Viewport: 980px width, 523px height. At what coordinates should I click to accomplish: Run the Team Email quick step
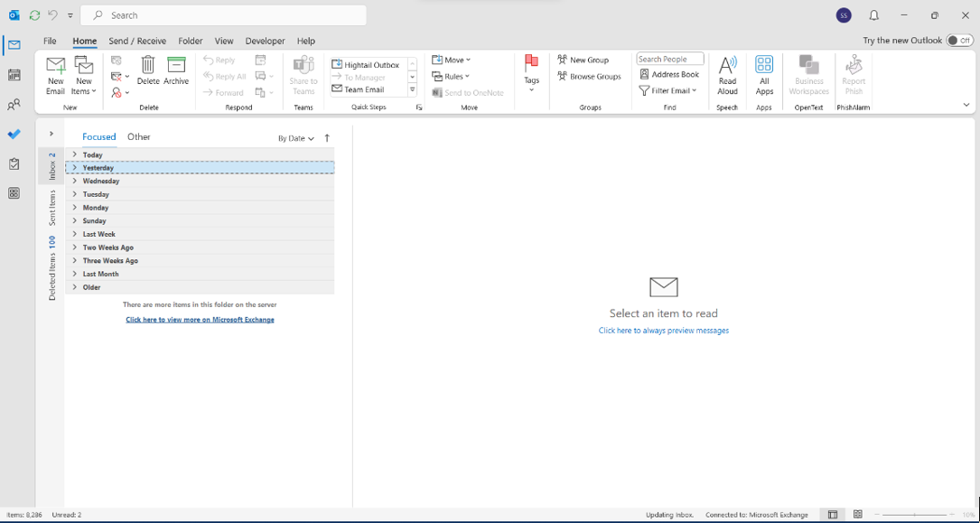pyautogui.click(x=369, y=89)
